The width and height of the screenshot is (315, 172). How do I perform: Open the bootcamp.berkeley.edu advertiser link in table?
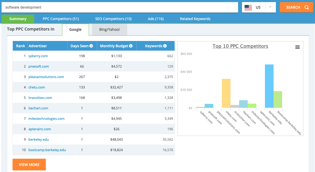coord(47,150)
